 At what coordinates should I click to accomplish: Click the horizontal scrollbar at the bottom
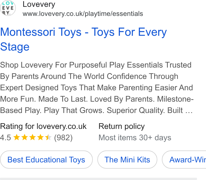(98, 179)
